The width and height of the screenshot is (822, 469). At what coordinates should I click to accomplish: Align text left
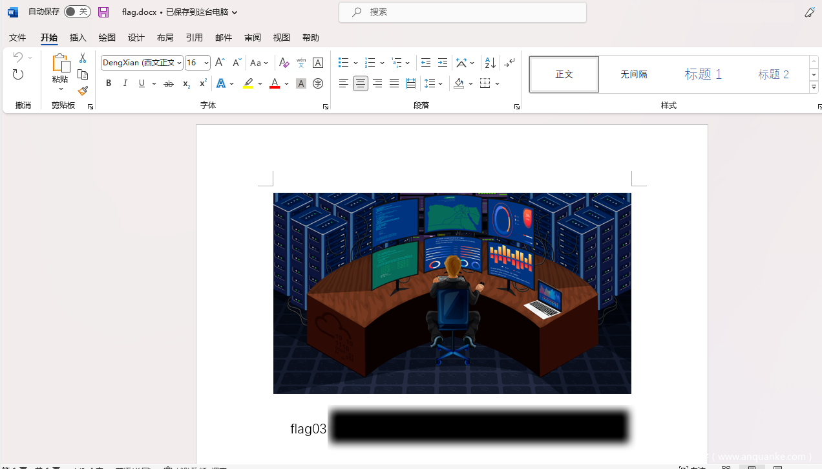344,83
